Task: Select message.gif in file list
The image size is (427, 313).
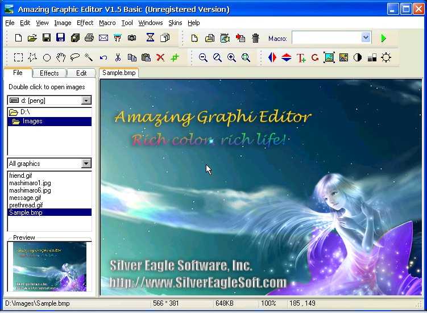Action: pos(49,198)
